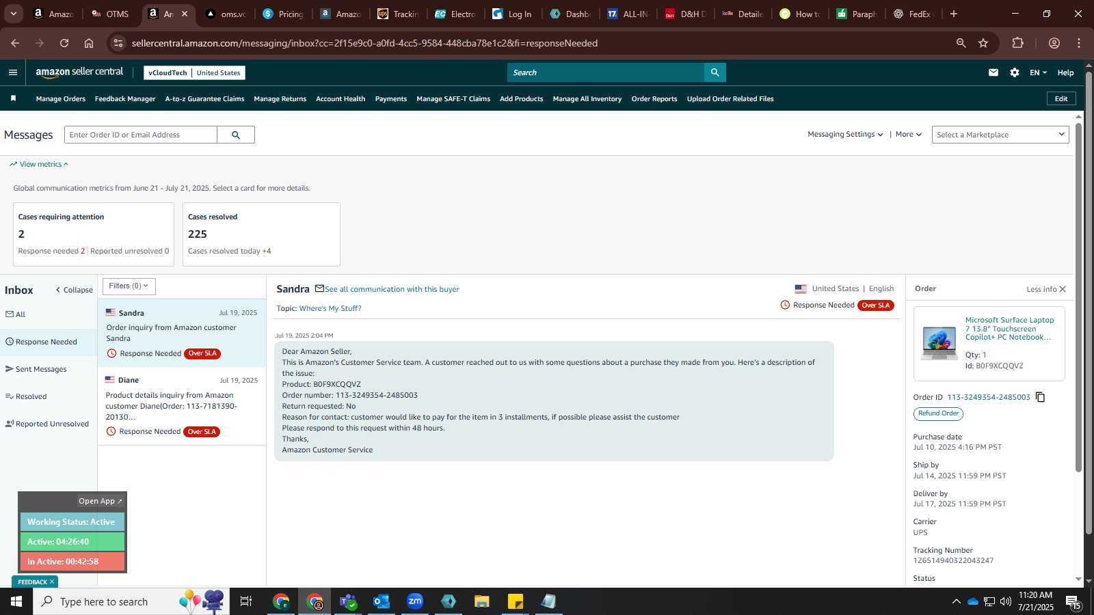Click the bookmark icon in navigation bar
Screen dimensions: 1094x615
coord(13,98)
